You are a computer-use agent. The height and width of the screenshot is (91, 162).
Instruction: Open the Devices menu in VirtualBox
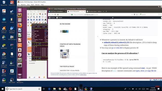(x=37, y=5)
